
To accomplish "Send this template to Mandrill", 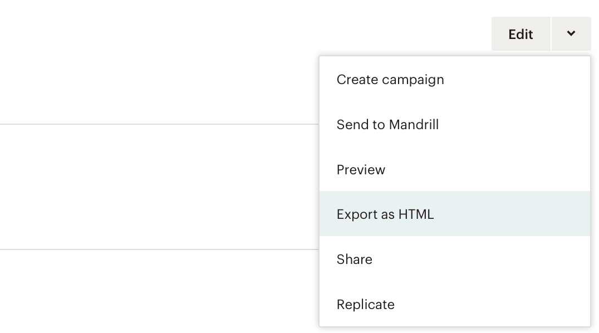I will pos(387,125).
